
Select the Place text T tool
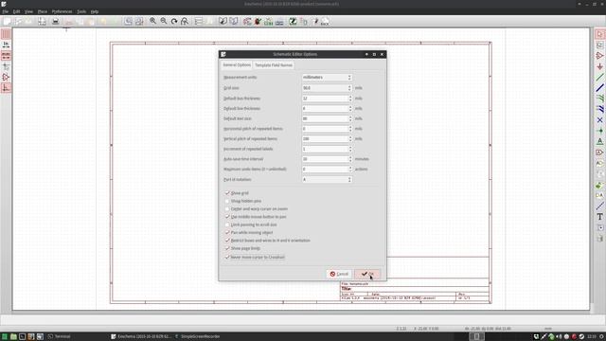pyautogui.click(x=599, y=217)
